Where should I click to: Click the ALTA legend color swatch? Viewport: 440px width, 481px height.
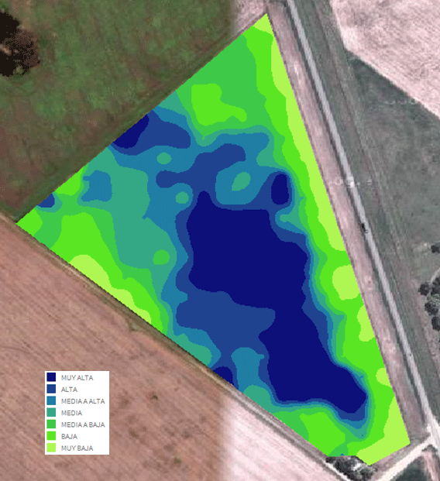tap(51, 389)
